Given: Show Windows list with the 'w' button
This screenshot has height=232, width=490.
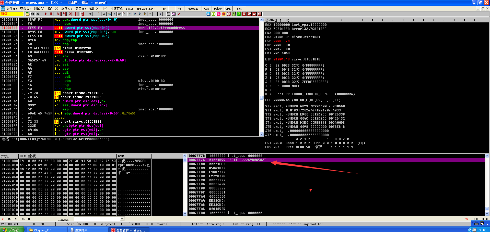Looking at the screenshot, I should (x=119, y=14).
